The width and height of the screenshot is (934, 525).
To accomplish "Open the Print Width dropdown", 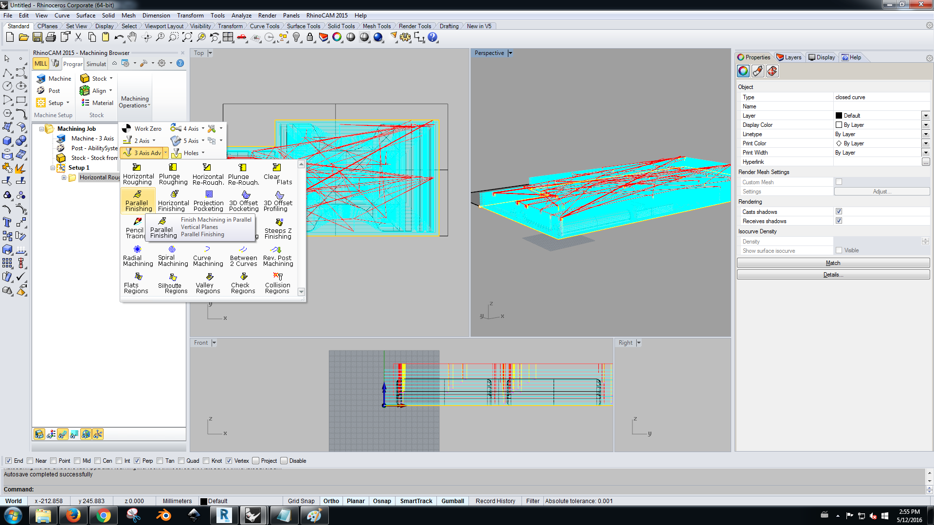I will click(926, 153).
